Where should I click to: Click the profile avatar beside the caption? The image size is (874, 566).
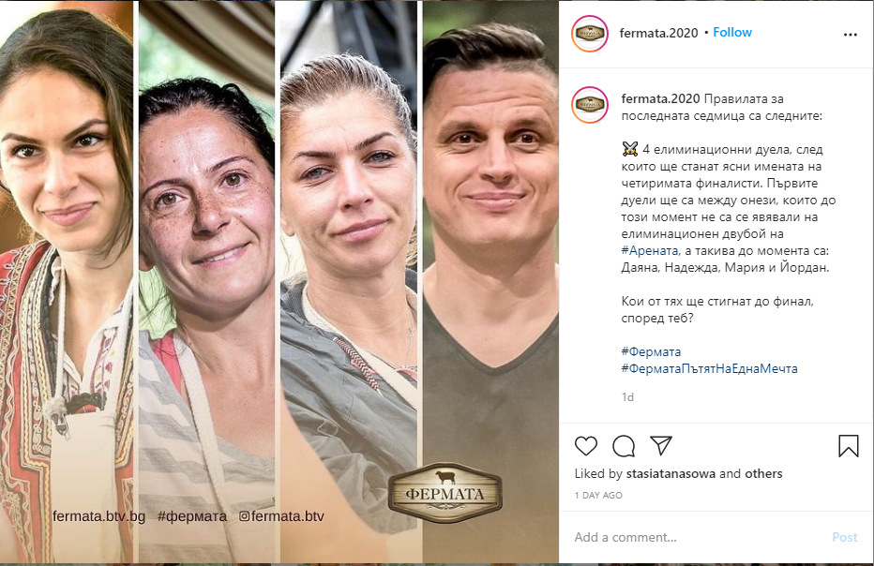point(590,105)
